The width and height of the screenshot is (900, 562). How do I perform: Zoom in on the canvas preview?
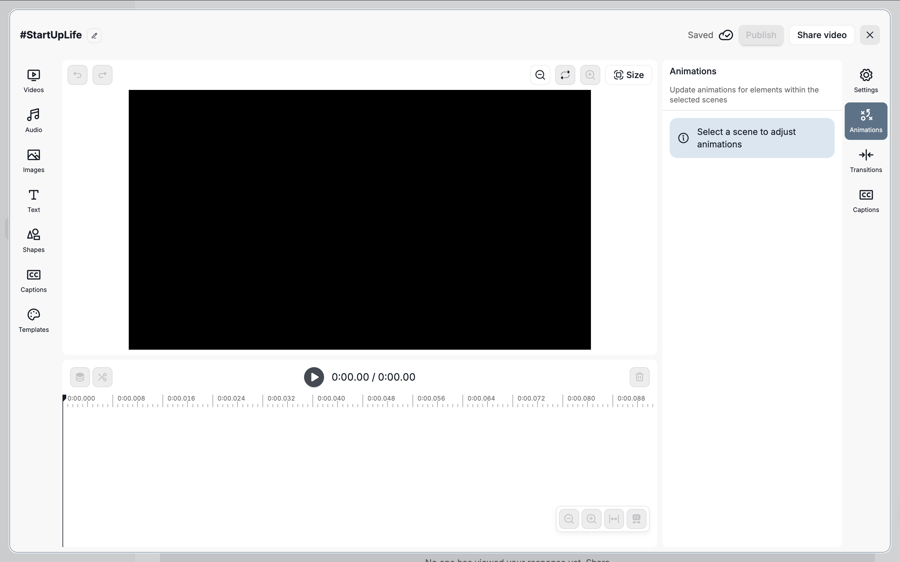(590, 75)
